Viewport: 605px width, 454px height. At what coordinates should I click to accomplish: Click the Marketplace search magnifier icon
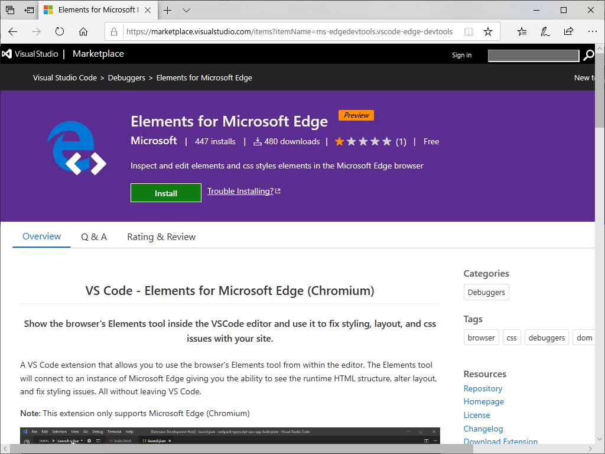tap(588, 55)
